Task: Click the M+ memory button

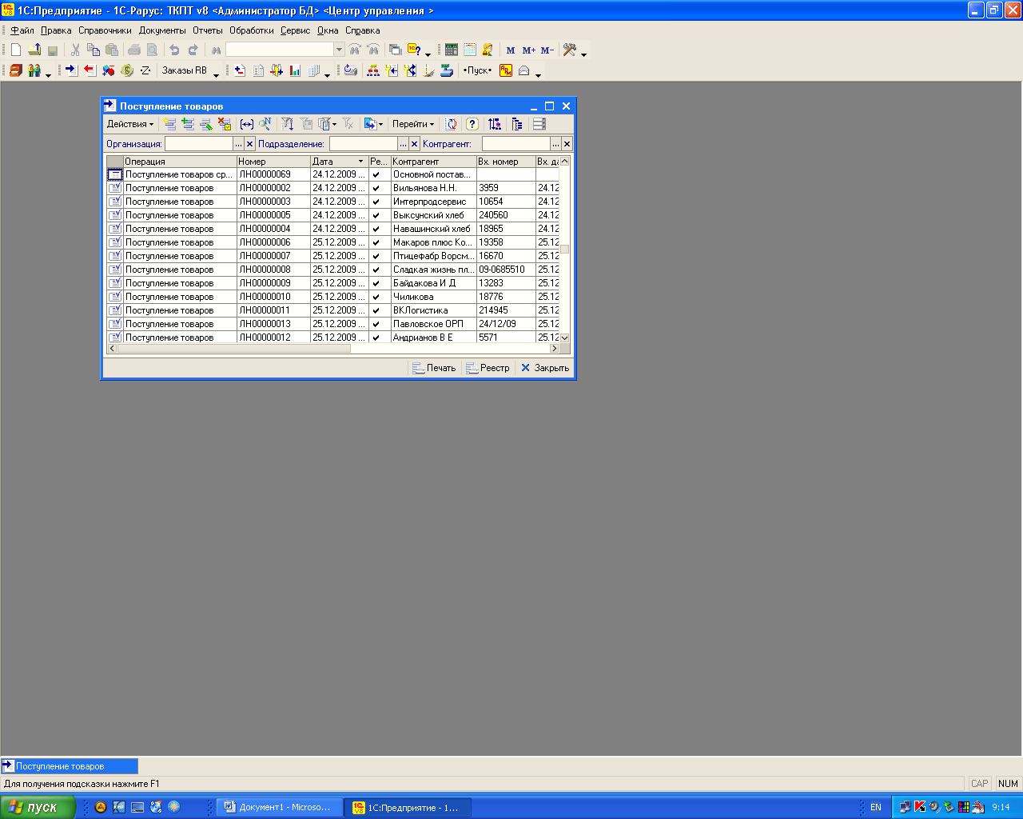Action: tap(528, 50)
